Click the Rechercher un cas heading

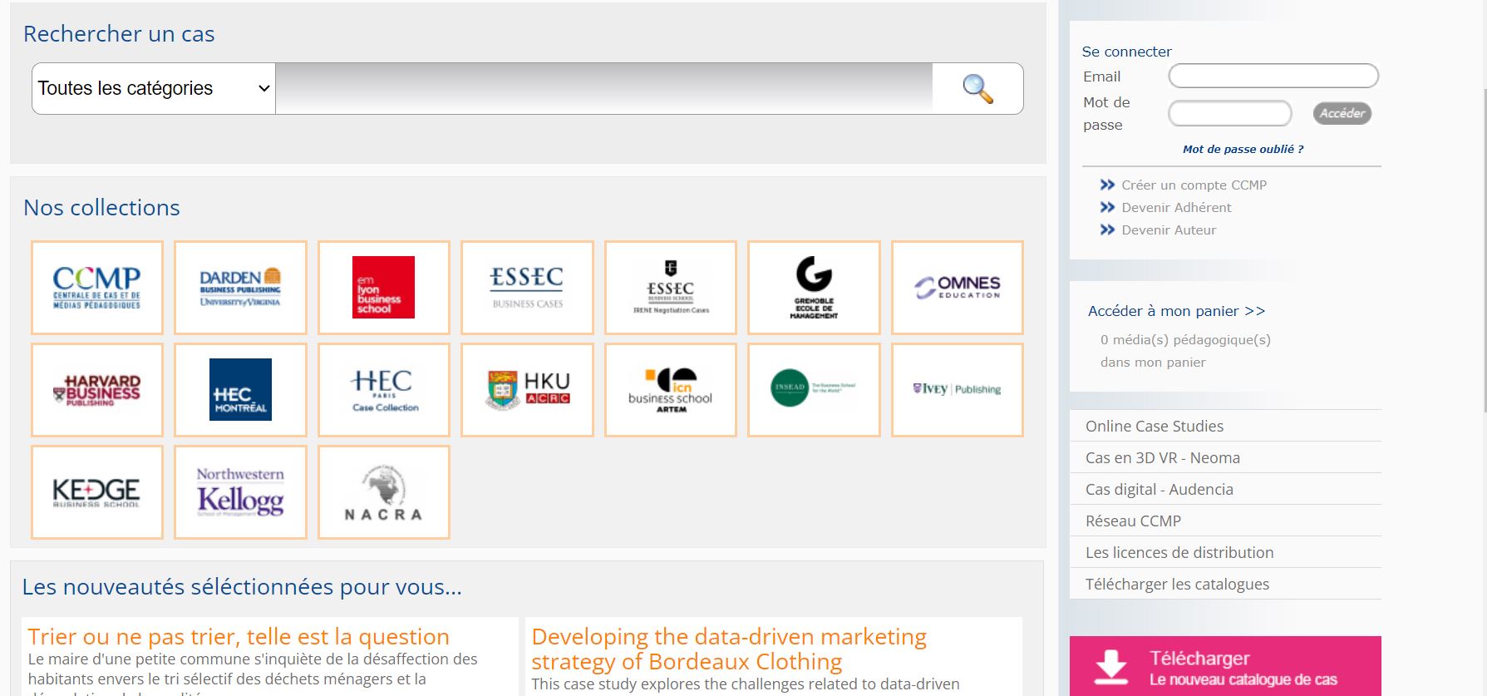(119, 34)
